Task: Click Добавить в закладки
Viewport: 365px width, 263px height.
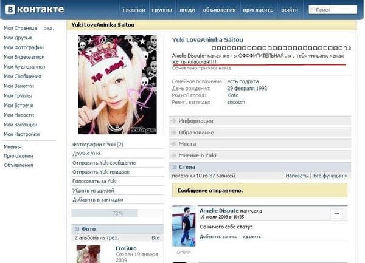Action: click(98, 200)
